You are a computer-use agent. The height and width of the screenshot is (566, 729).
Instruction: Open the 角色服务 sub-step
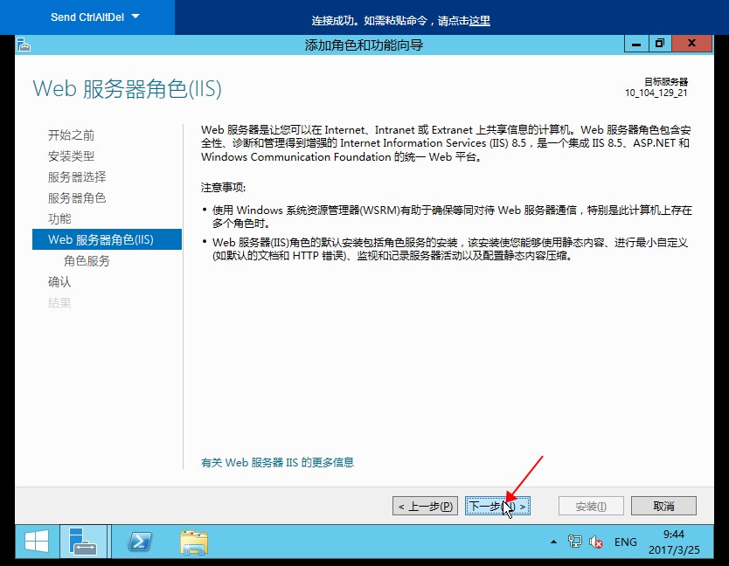87,260
